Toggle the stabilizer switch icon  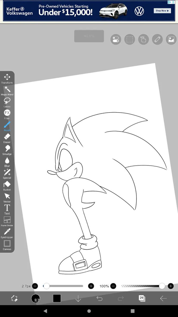point(116,39)
